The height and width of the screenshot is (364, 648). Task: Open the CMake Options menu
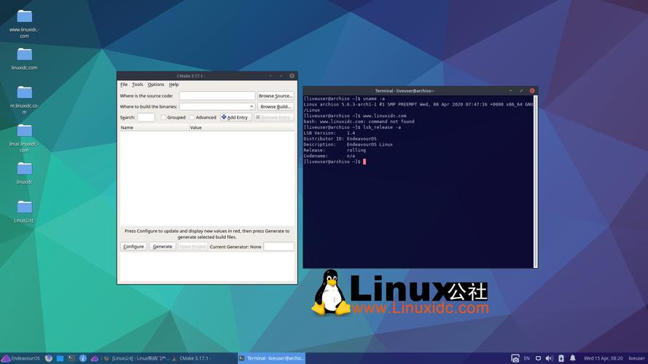pos(156,84)
